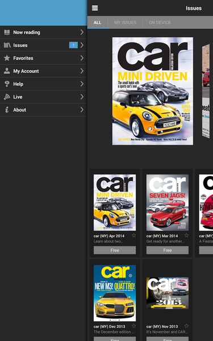Open the Issues menu item label

[20, 45]
